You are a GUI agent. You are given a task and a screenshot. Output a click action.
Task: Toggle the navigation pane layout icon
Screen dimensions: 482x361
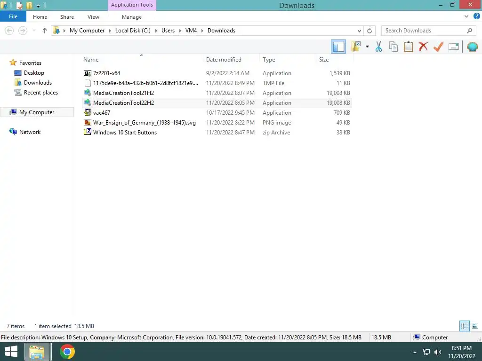pos(338,47)
